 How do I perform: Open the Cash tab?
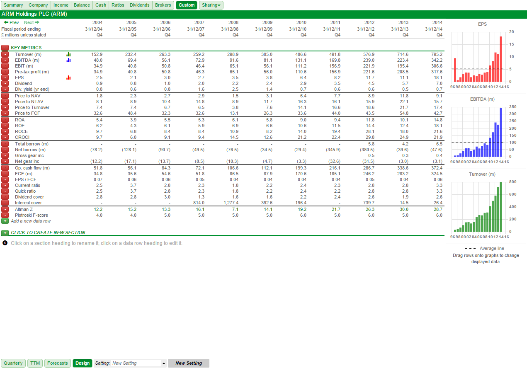pyautogui.click(x=101, y=5)
